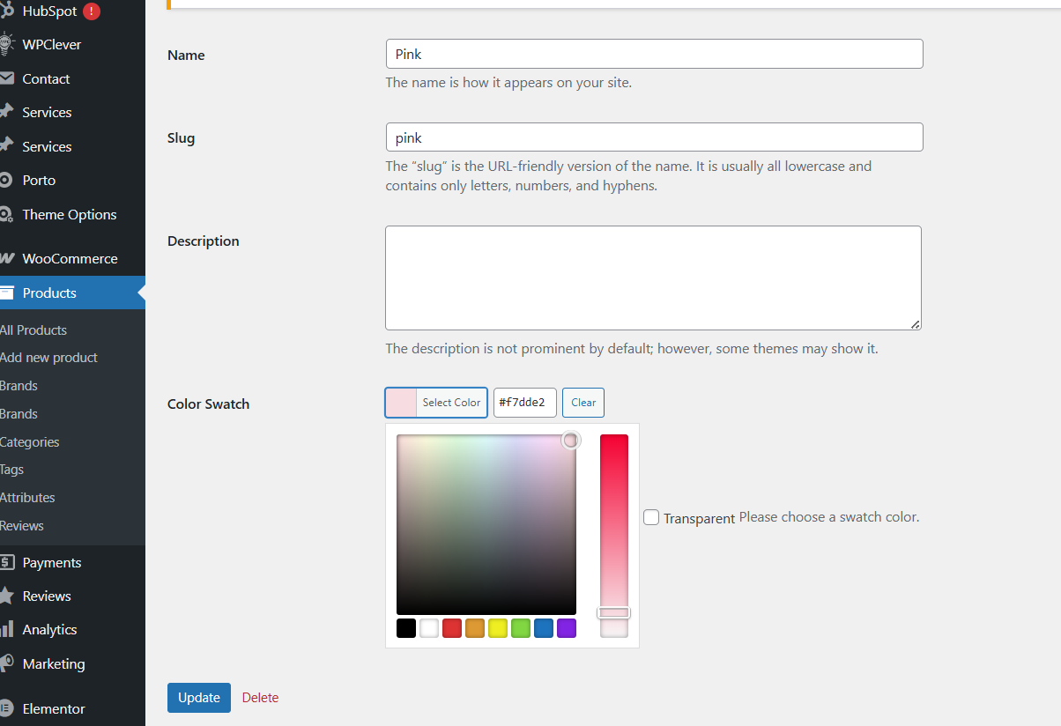Open the Tags submenu link

click(x=12, y=470)
